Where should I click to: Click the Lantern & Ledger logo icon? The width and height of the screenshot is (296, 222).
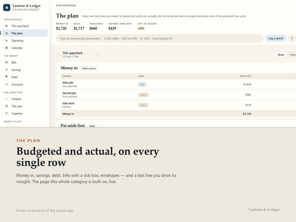(7, 8)
